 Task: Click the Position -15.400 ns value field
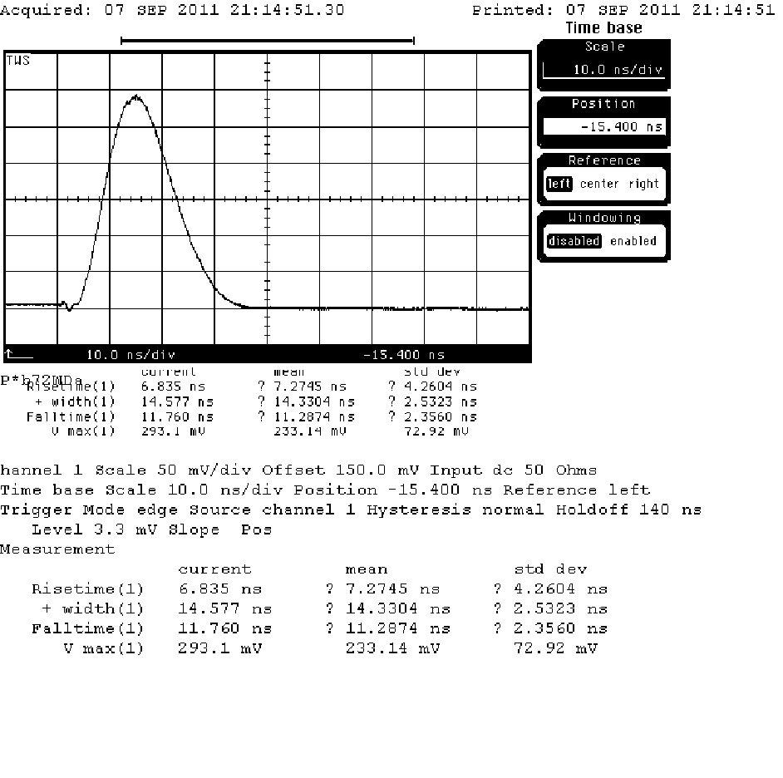(603, 127)
